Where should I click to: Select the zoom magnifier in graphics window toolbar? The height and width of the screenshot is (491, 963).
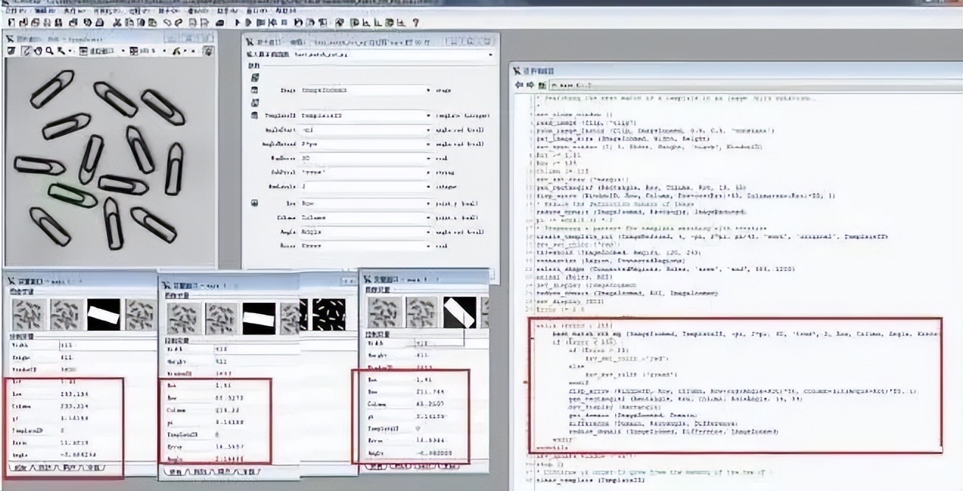click(x=49, y=51)
